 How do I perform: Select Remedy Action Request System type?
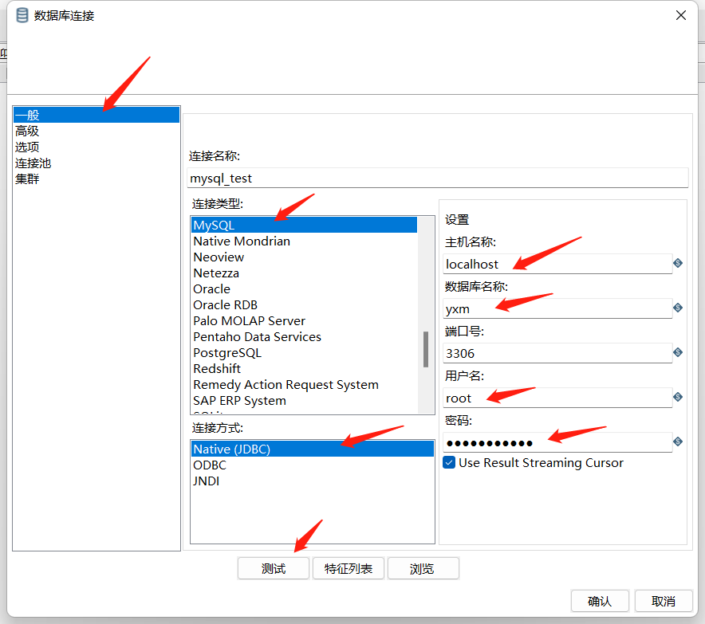coord(305,385)
